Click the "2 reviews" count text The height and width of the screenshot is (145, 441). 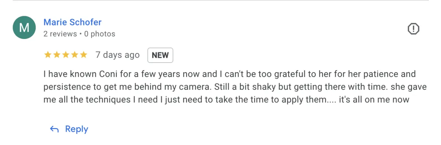pos(60,34)
